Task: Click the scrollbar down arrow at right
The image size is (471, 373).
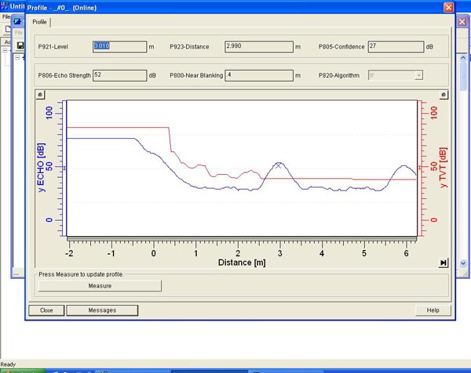Action: tap(463, 263)
